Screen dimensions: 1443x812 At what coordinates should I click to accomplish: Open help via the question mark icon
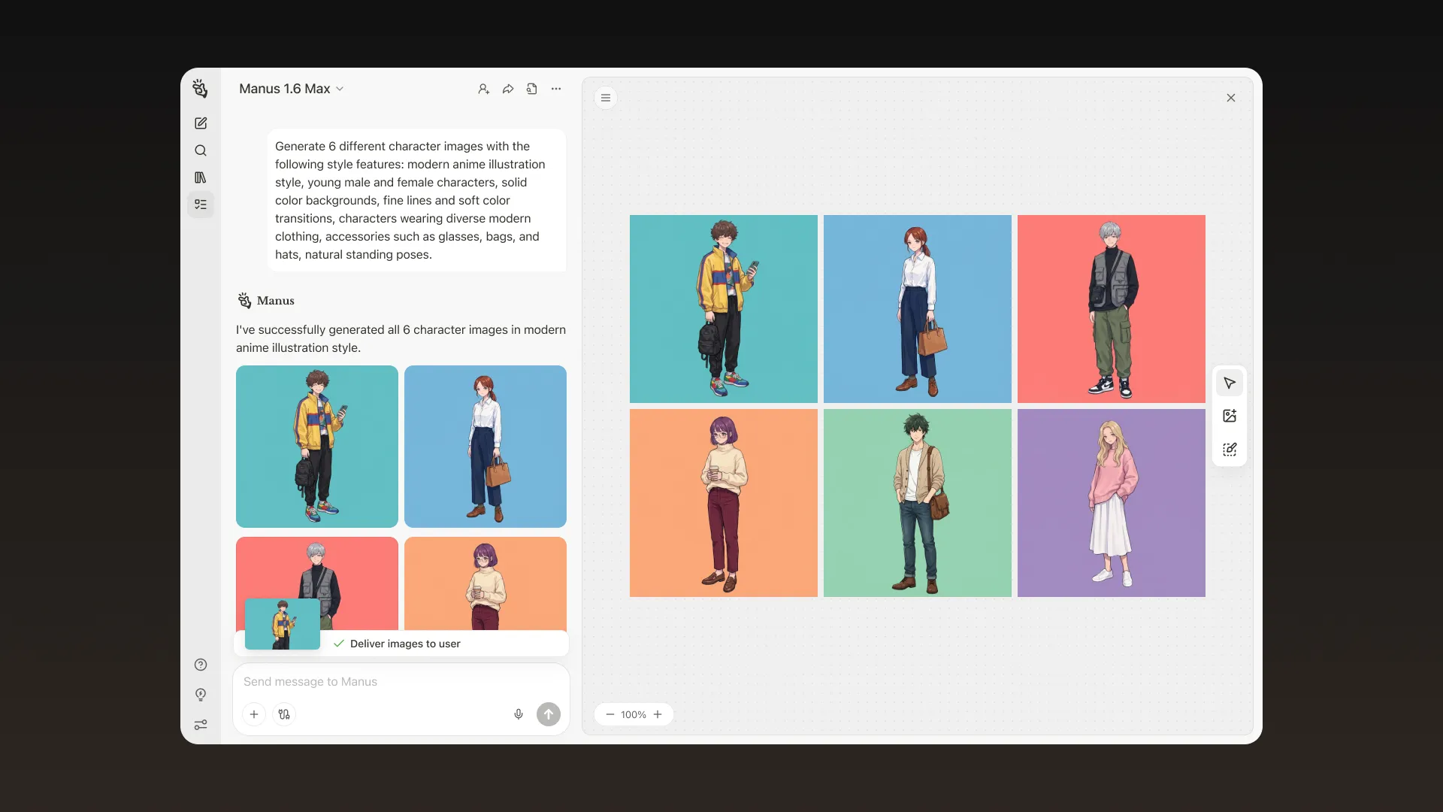(201, 665)
